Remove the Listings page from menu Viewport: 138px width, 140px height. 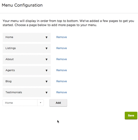tap(61, 48)
